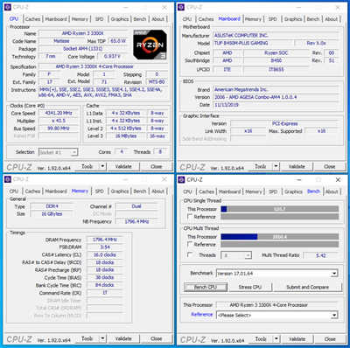
Task: Click the Multiplier value x 43.5
Action: click(59, 121)
